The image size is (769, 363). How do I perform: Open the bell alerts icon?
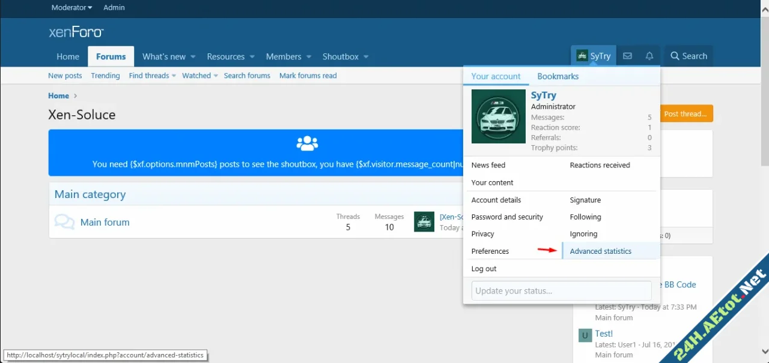pos(649,56)
